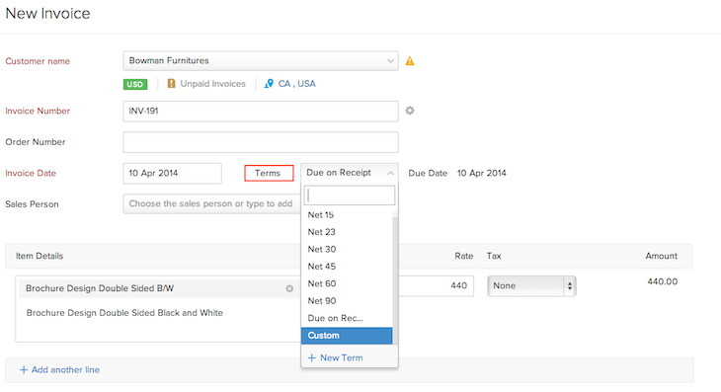
Task: Remove the Brochure Design item with the clear icon
Action: point(289,288)
